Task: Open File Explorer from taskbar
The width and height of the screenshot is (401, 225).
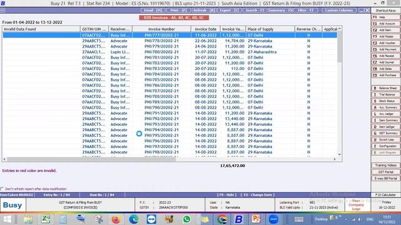Action: tap(28, 219)
